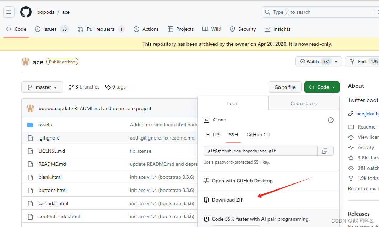Image resolution: width=379 pixels, height=227 pixels.
Task: Click the 0 tags label
Action: (115, 87)
